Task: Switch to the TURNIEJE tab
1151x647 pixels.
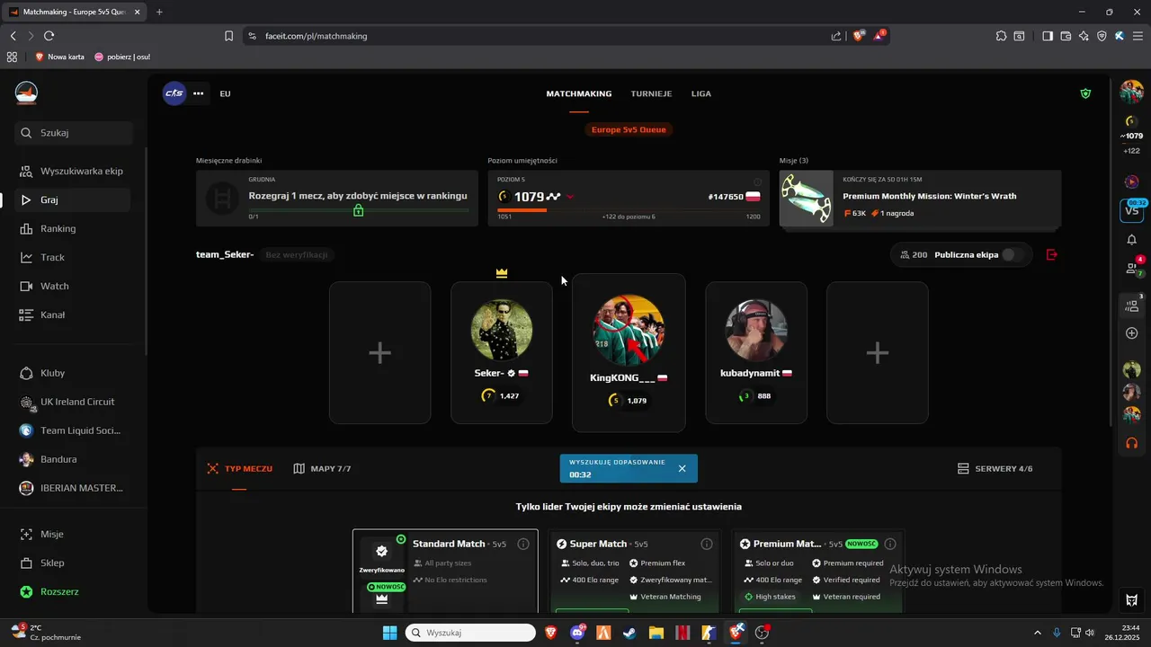Action: coord(651,93)
